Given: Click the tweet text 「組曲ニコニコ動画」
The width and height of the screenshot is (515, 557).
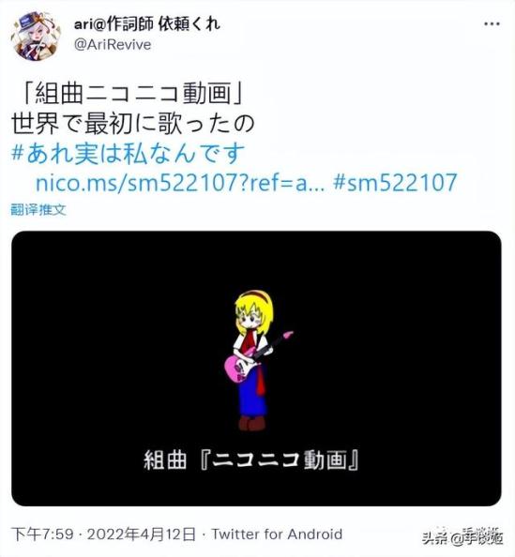Looking at the screenshot, I should pyautogui.click(x=133, y=95).
